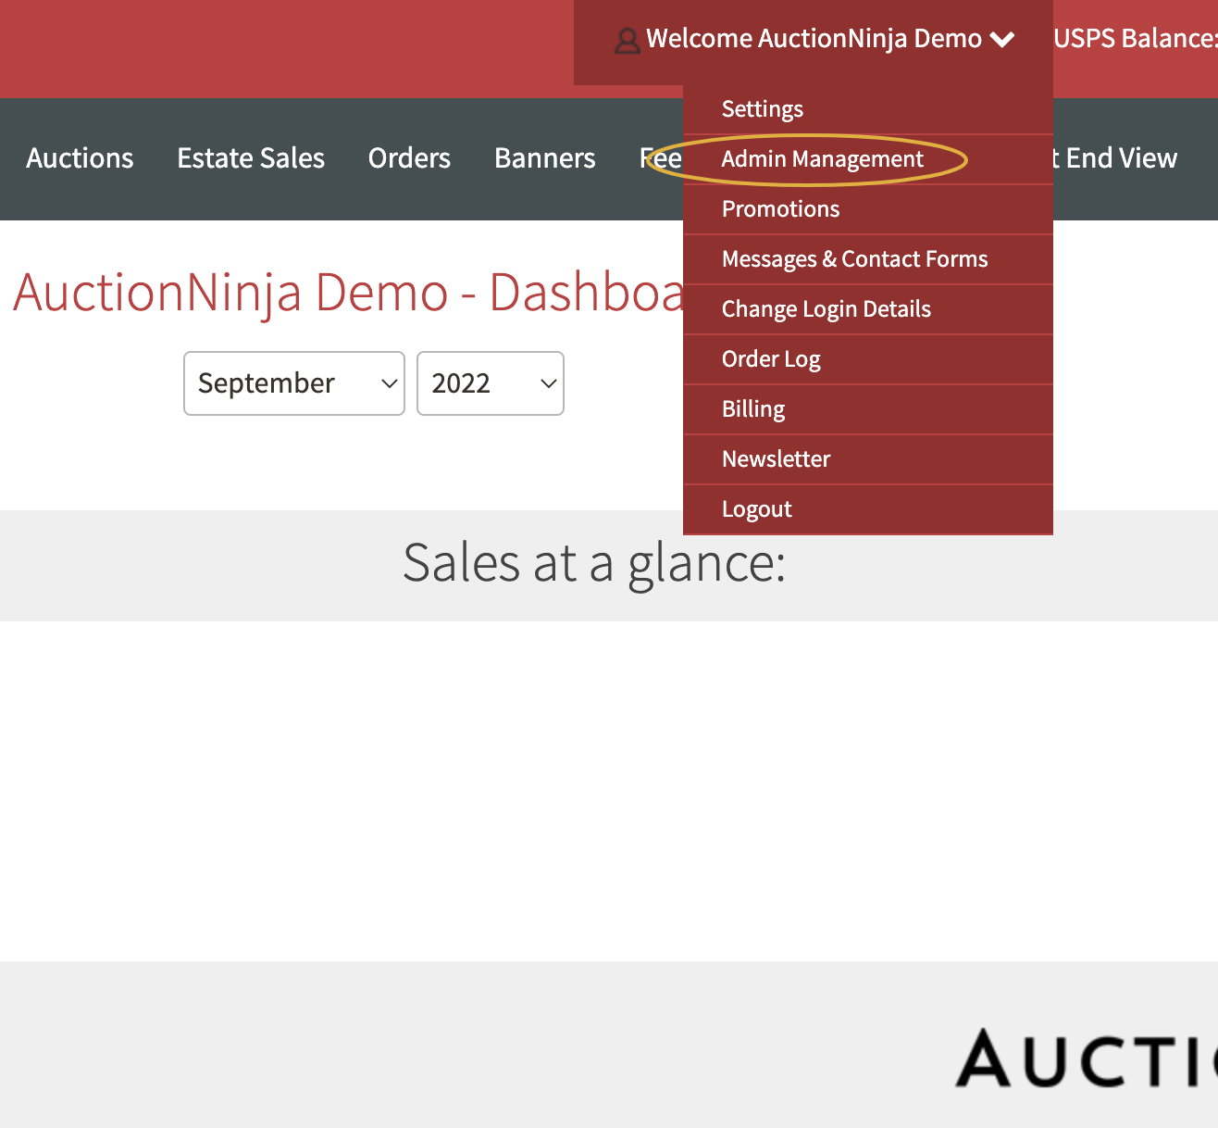The image size is (1218, 1128).
Task: Open the Banners navigation item
Action: coord(545,158)
